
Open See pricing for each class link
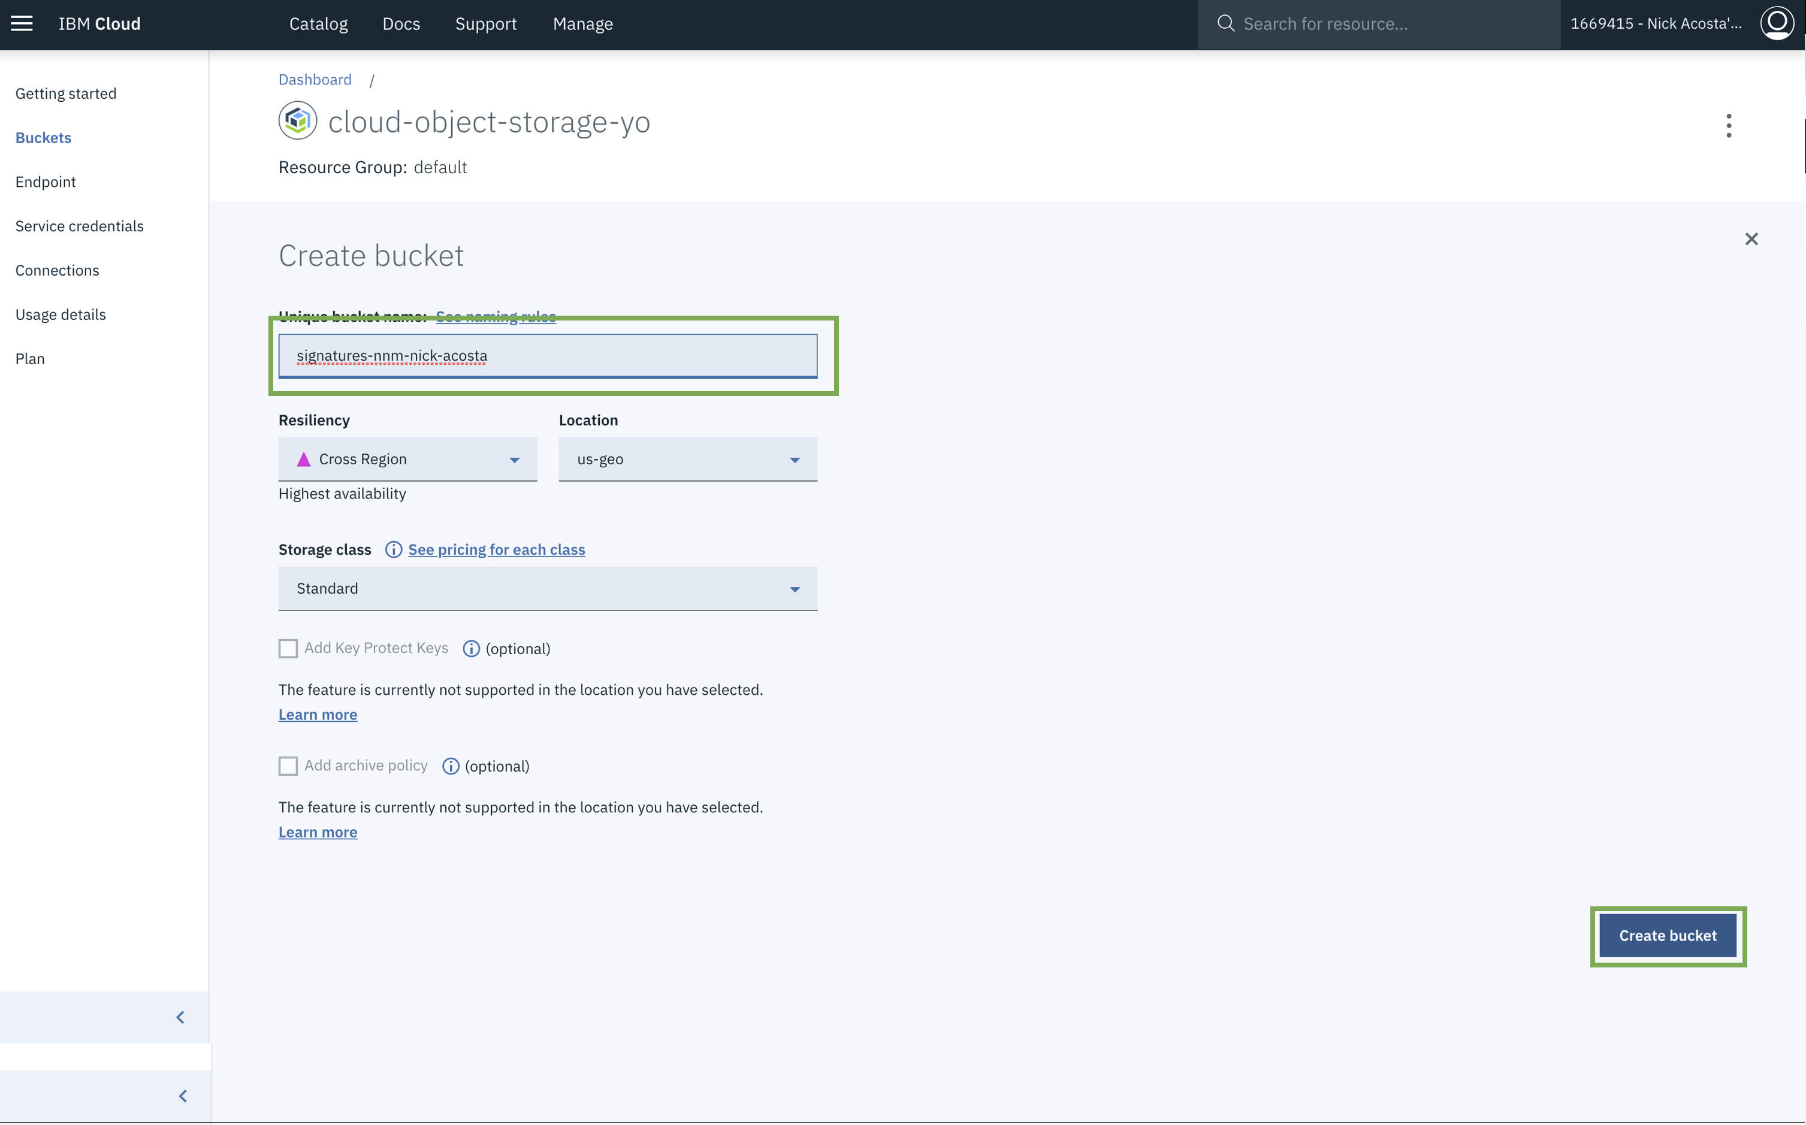[496, 550]
